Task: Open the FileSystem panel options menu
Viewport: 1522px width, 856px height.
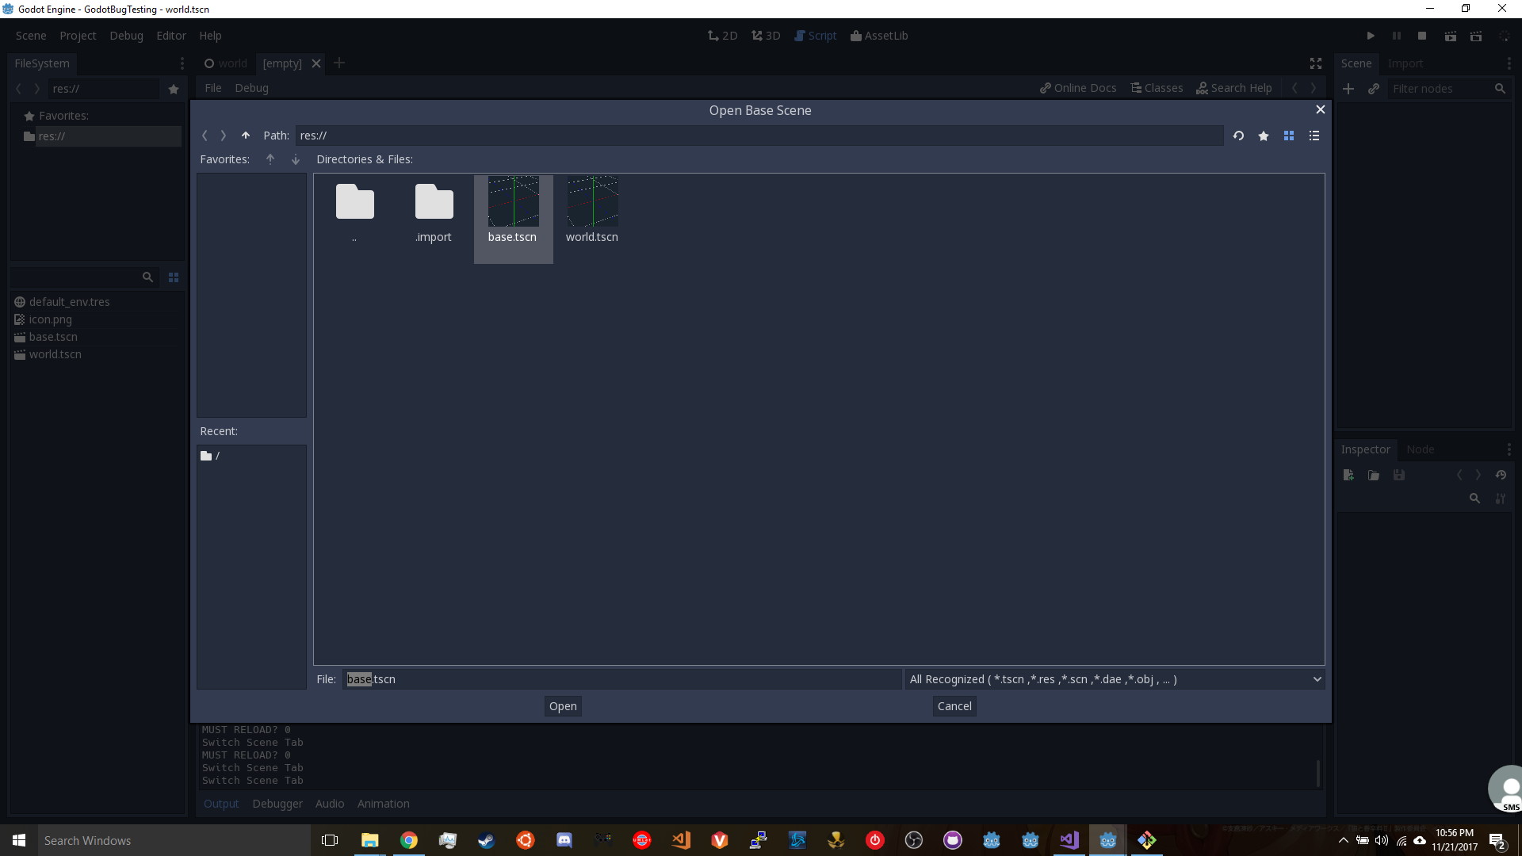Action: 182,63
